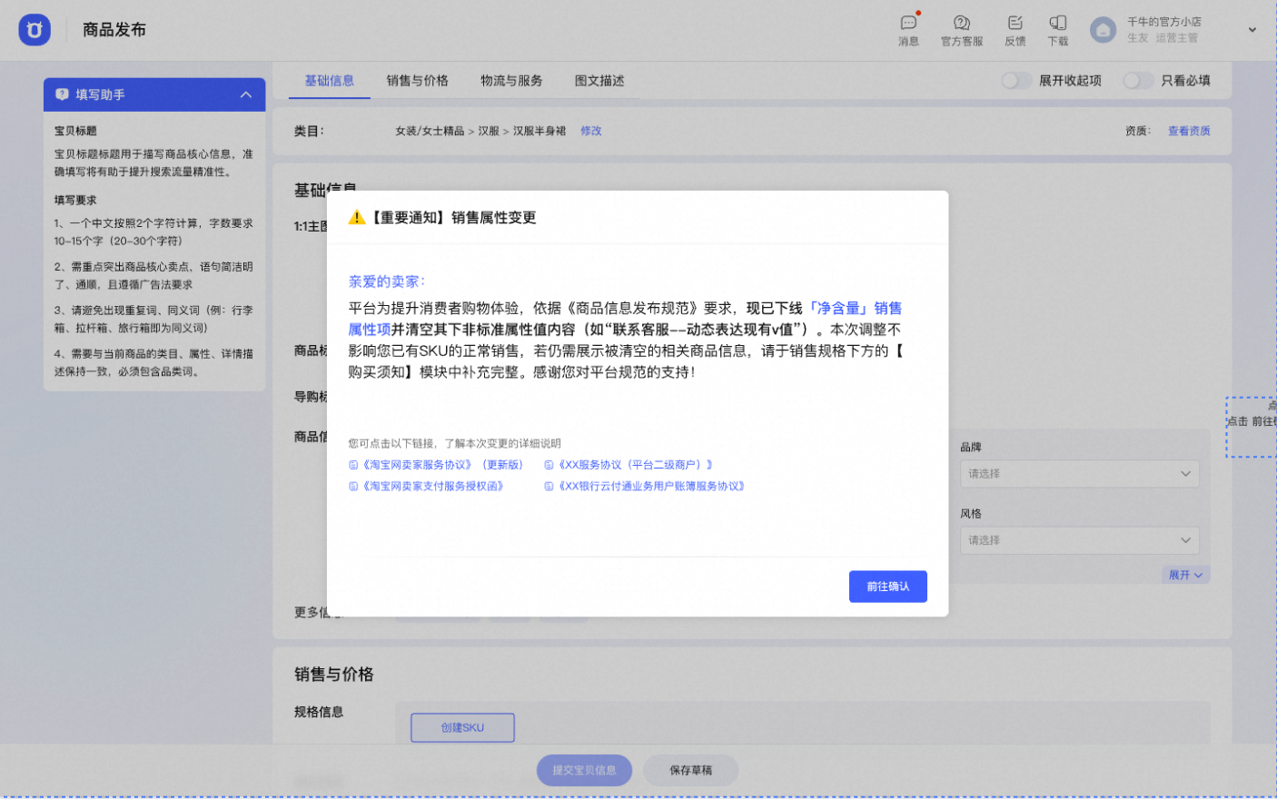Switch to the 基础信息 tab
This screenshot has width=1277, height=799.
coord(330,81)
